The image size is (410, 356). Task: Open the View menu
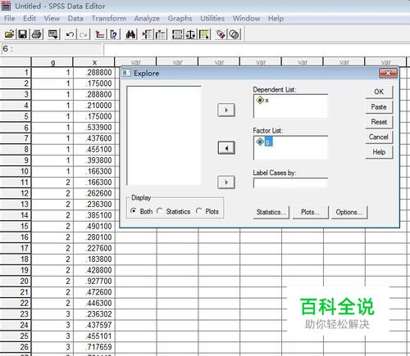52,18
